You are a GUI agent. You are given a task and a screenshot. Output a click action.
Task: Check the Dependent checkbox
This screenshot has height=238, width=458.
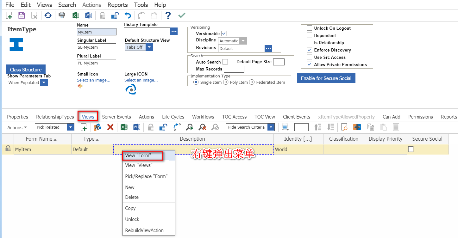point(309,35)
